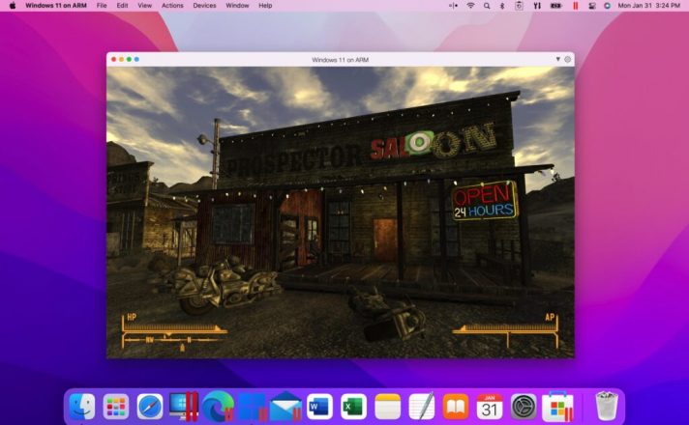Open System Preferences from the dock

tap(524, 406)
